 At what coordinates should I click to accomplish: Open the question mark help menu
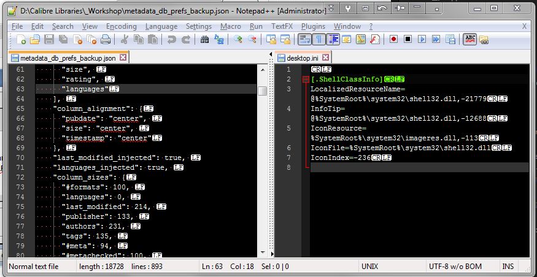371,26
